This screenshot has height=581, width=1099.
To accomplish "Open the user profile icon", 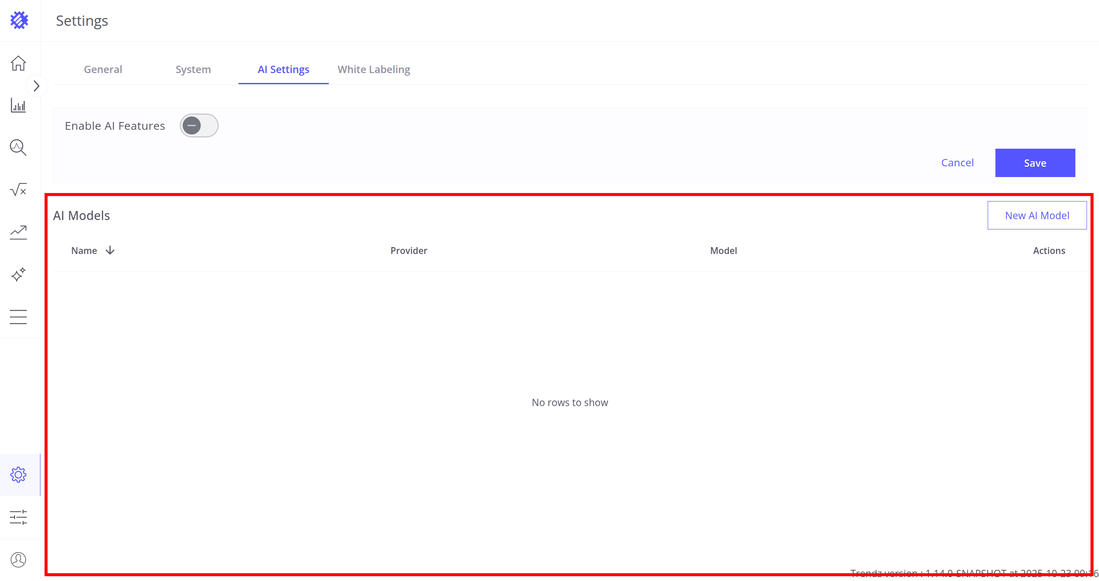I will [x=18, y=560].
